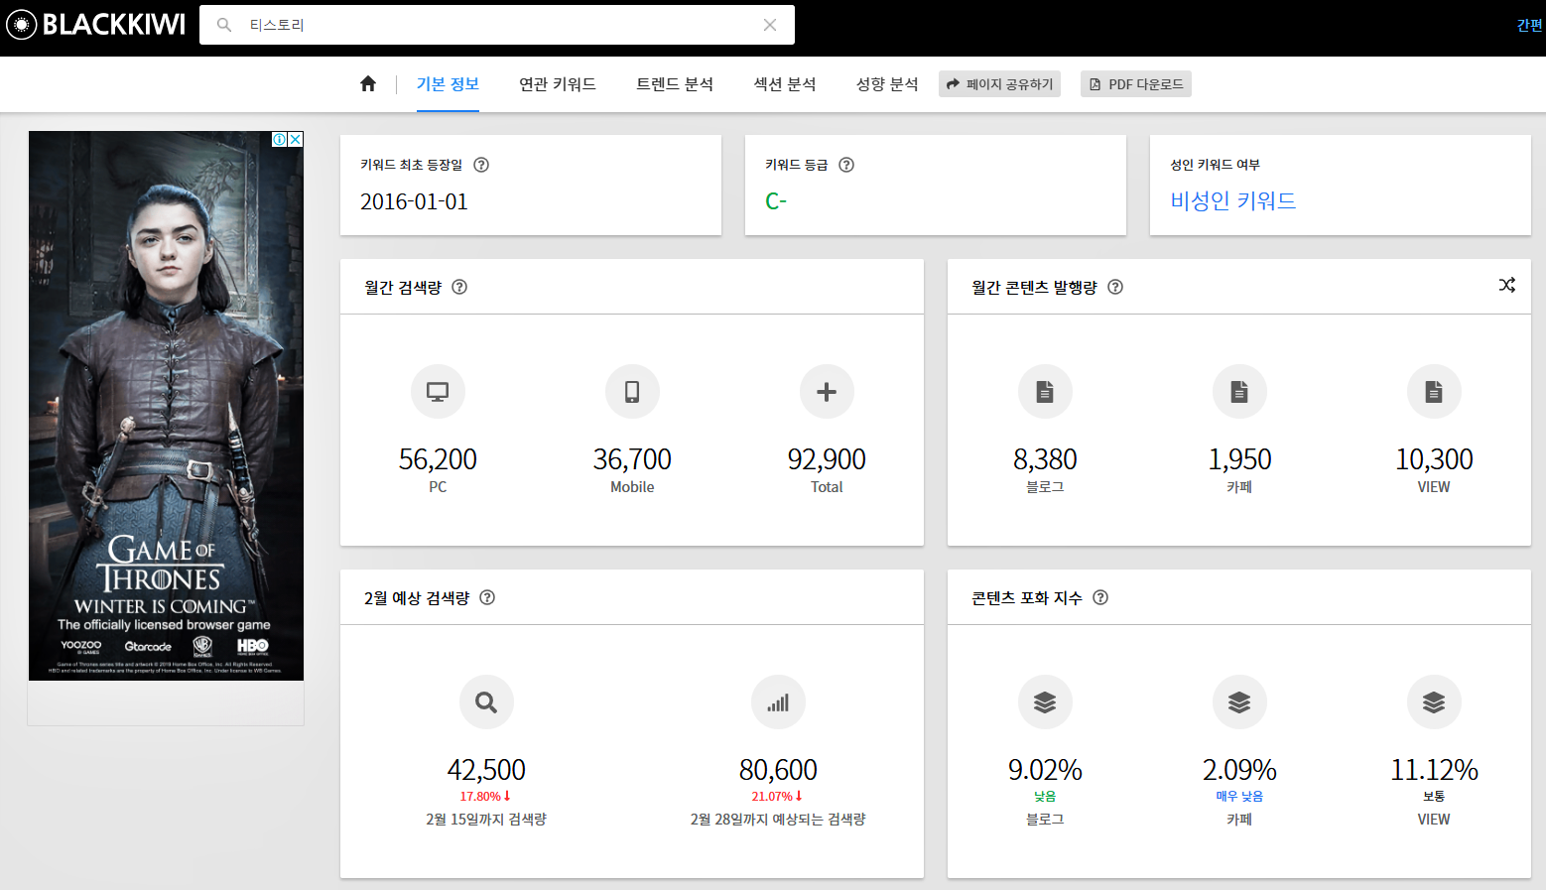Open the 간편 link at top right
This screenshot has width=1546, height=890.
coord(1529,25)
